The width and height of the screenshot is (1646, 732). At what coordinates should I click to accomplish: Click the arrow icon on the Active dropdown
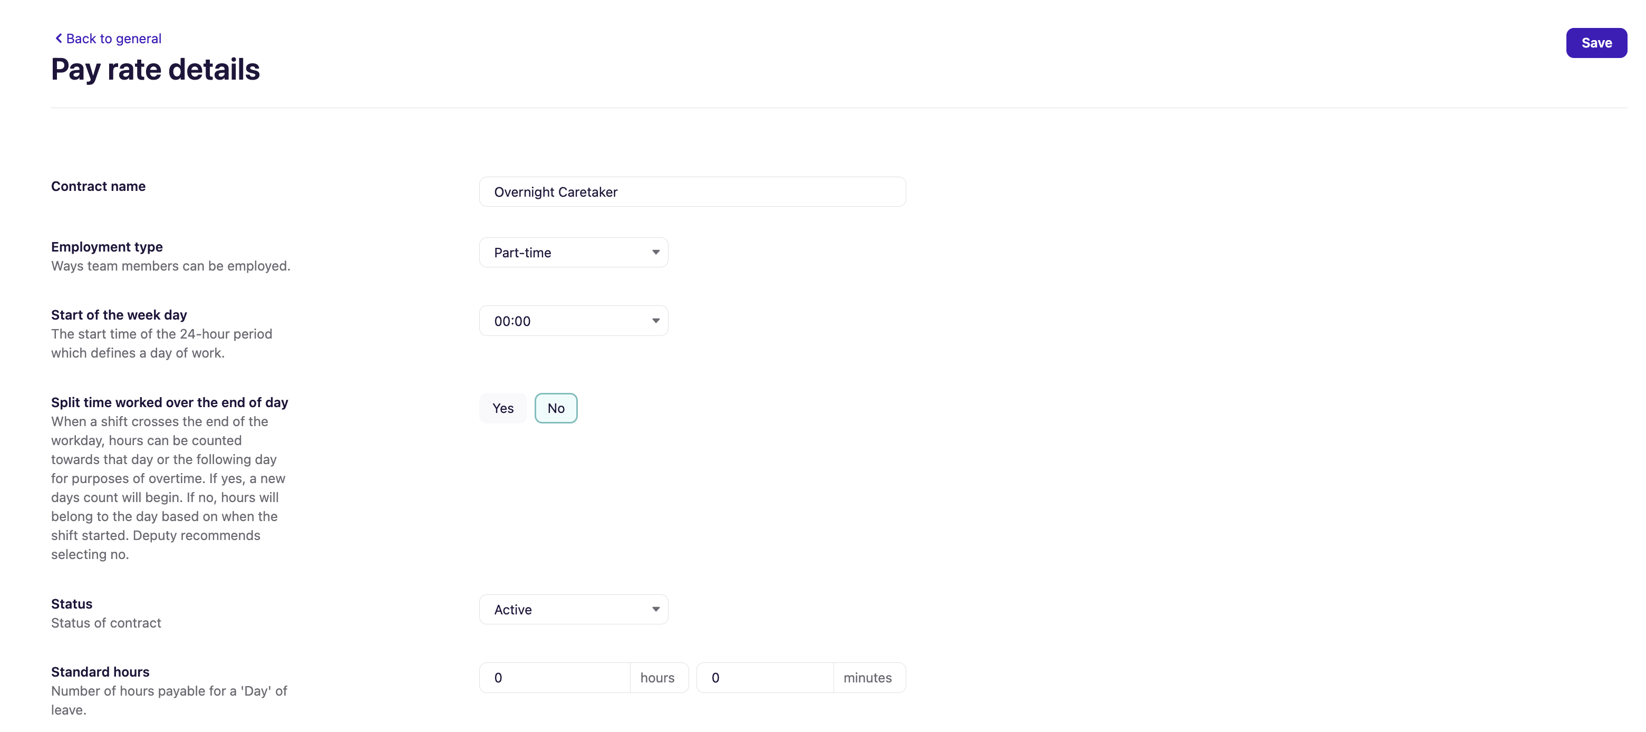655,609
